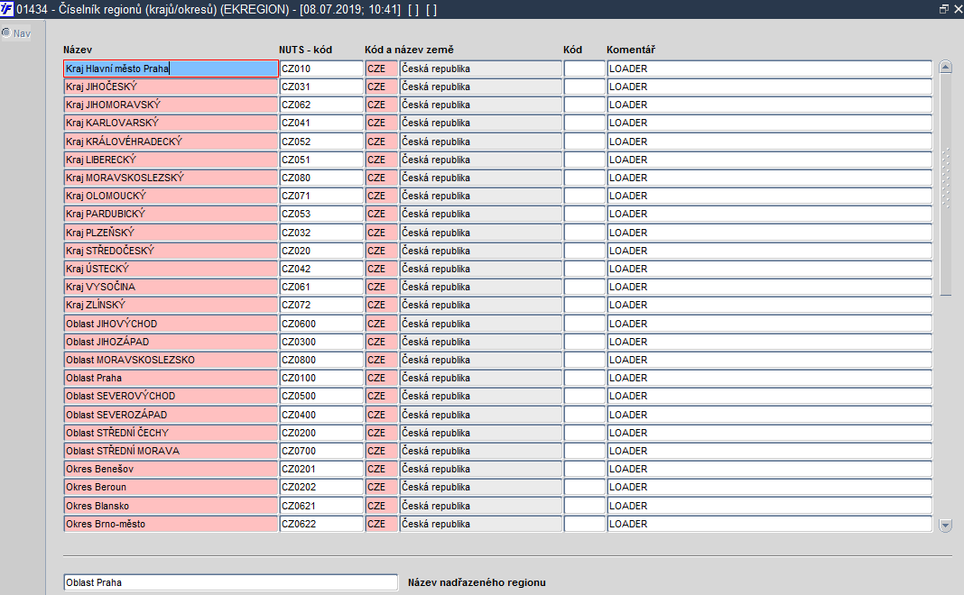The image size is (964, 595).
Task: Select the Kraj Hlavní město Praha name field
Action: 171,69
